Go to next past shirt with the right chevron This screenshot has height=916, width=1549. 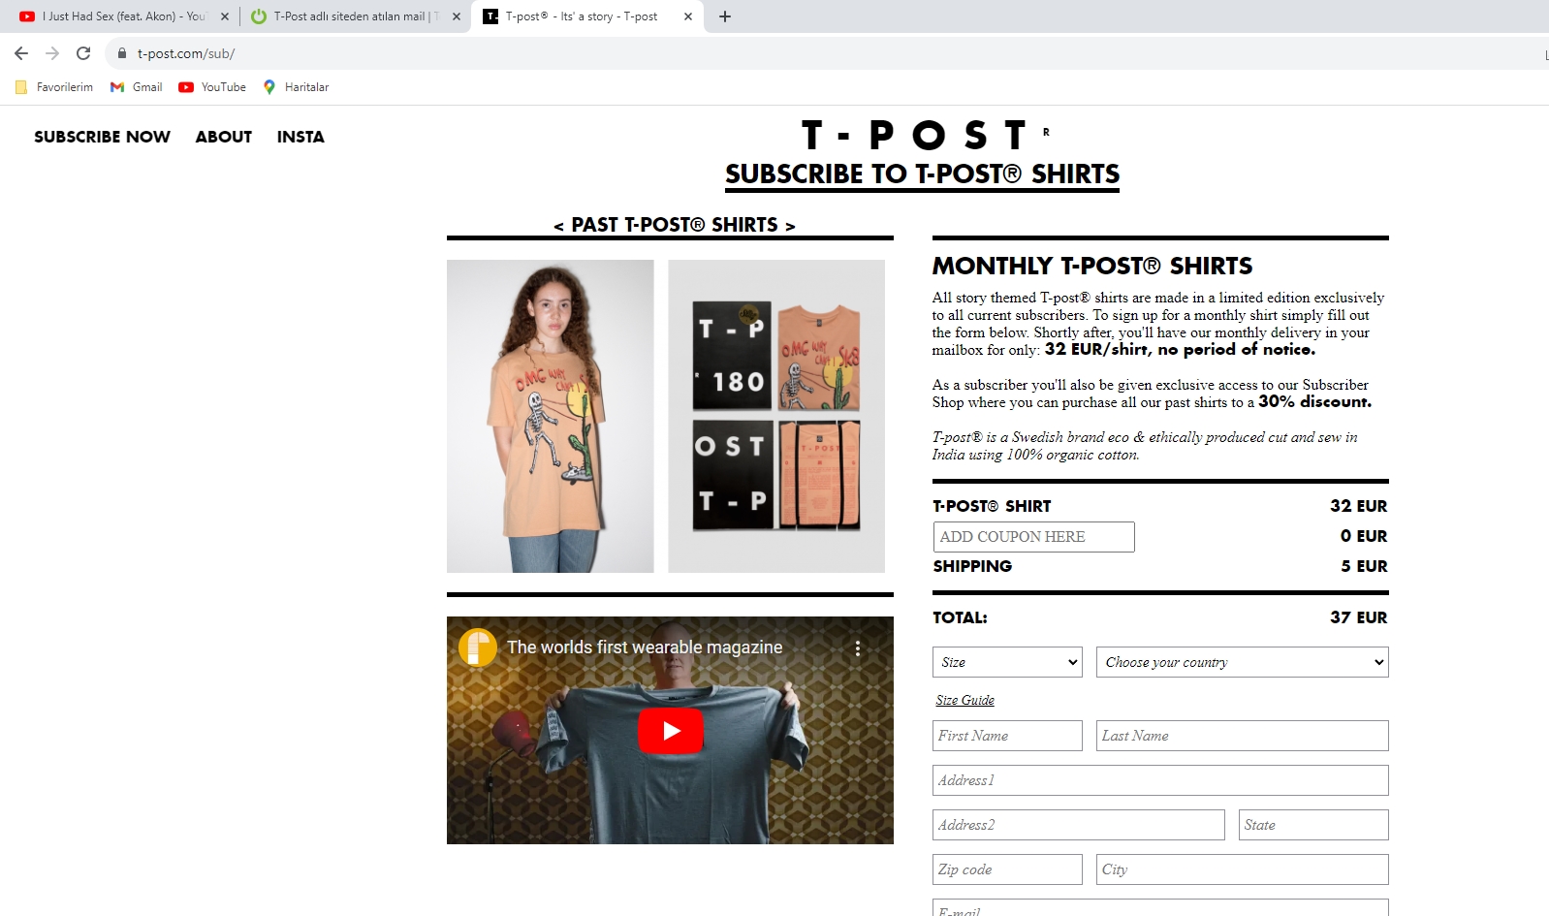coord(790,226)
